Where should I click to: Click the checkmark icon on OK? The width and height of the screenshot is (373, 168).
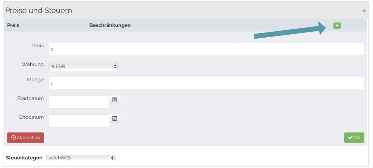coord(350,137)
